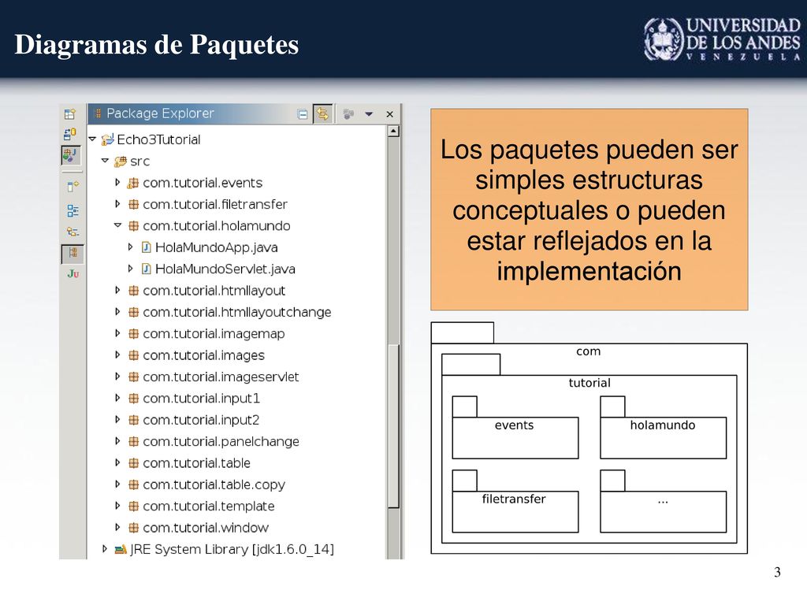Expand the com.tutorial.events package
The image size is (807, 605).
[x=117, y=182]
